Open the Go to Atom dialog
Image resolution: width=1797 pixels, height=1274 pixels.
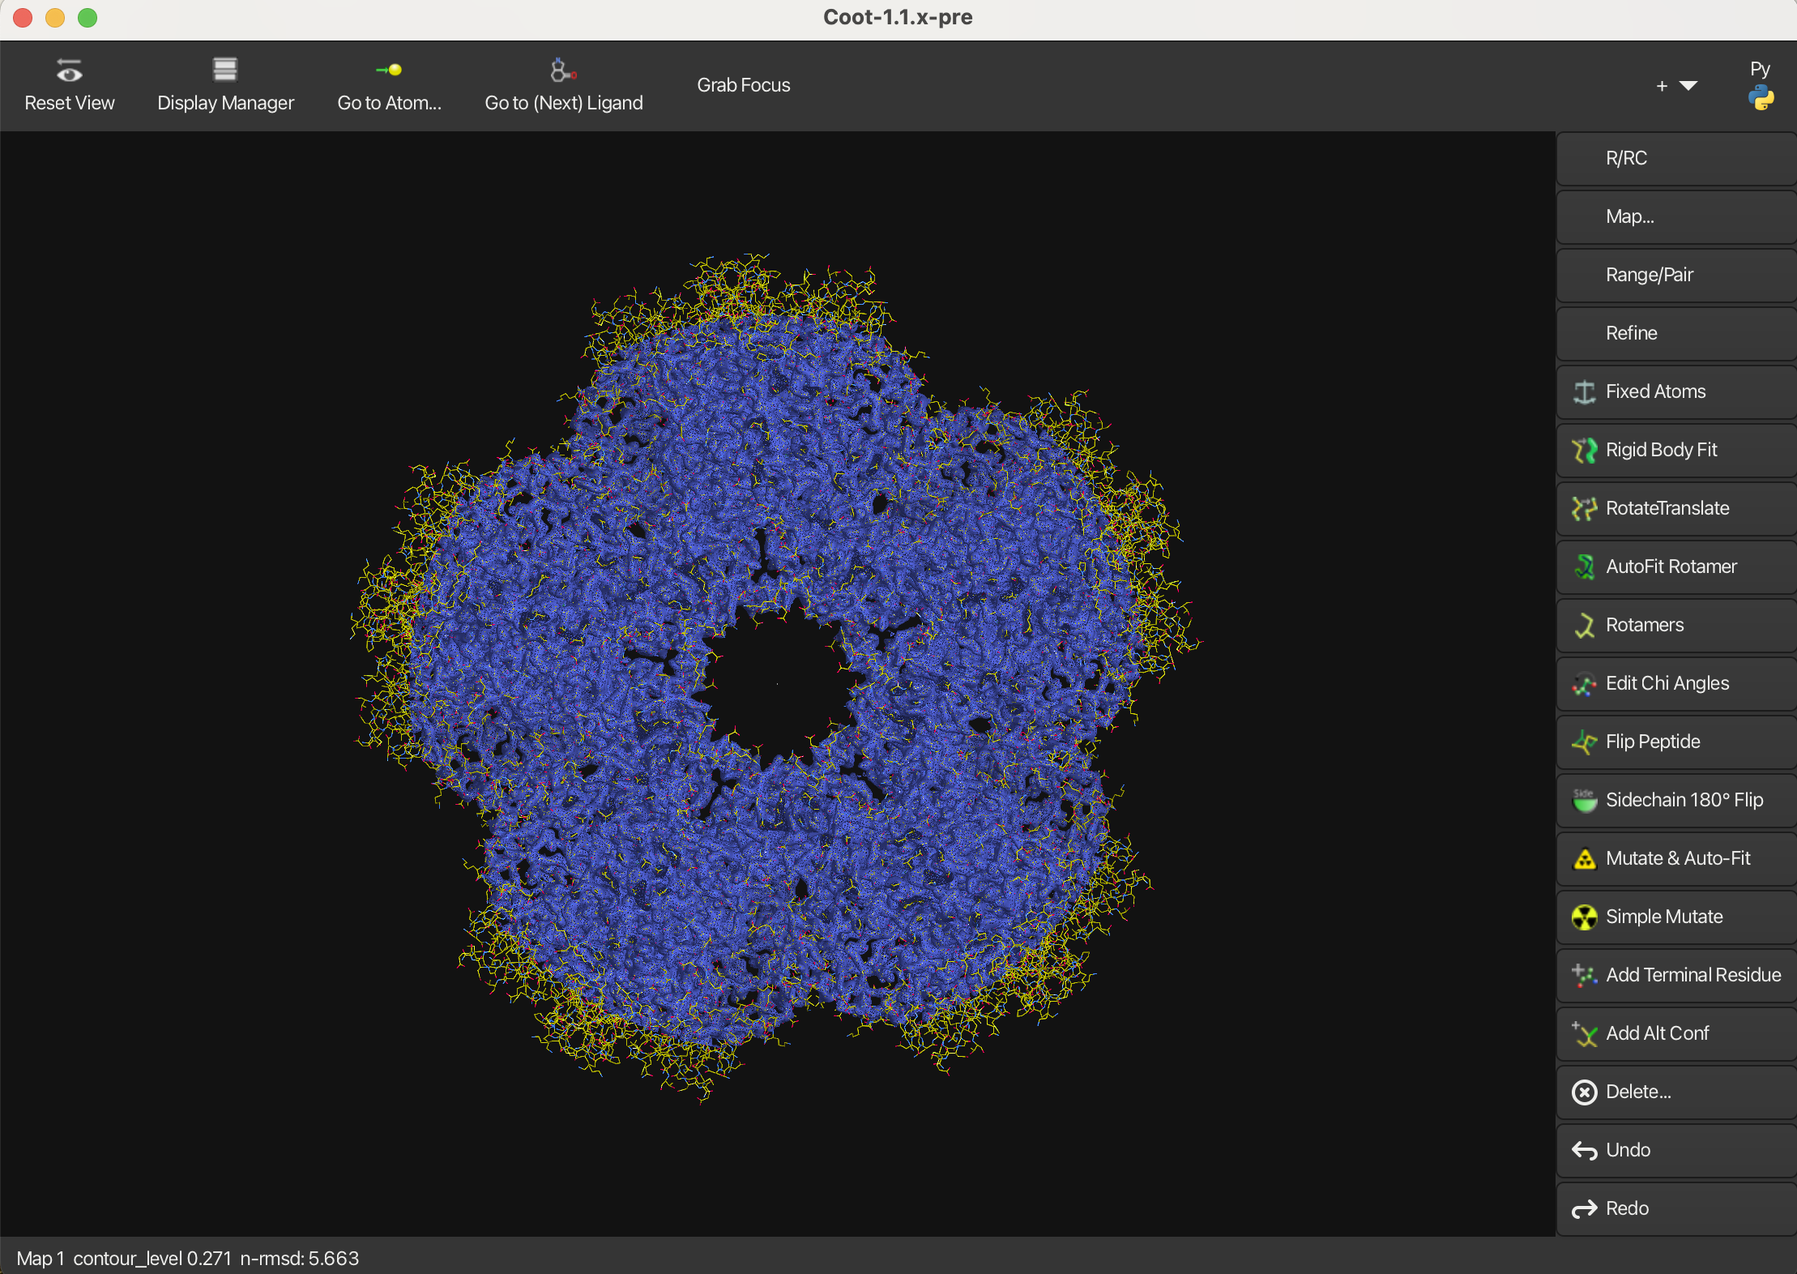coord(389,85)
